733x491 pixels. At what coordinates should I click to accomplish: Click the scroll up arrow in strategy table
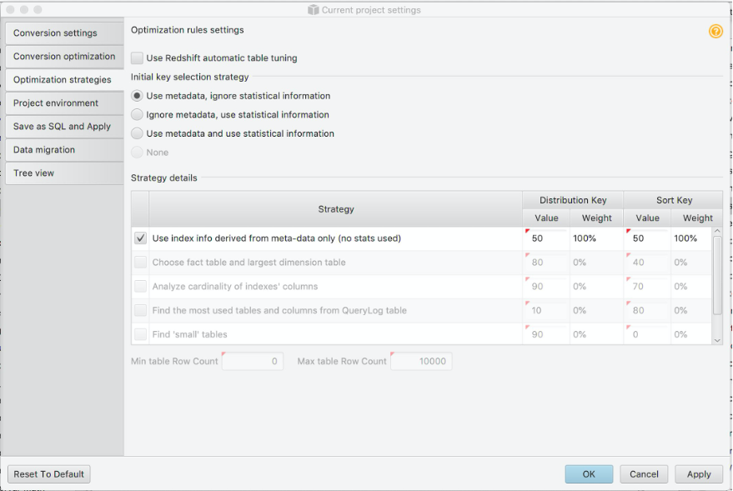717,232
